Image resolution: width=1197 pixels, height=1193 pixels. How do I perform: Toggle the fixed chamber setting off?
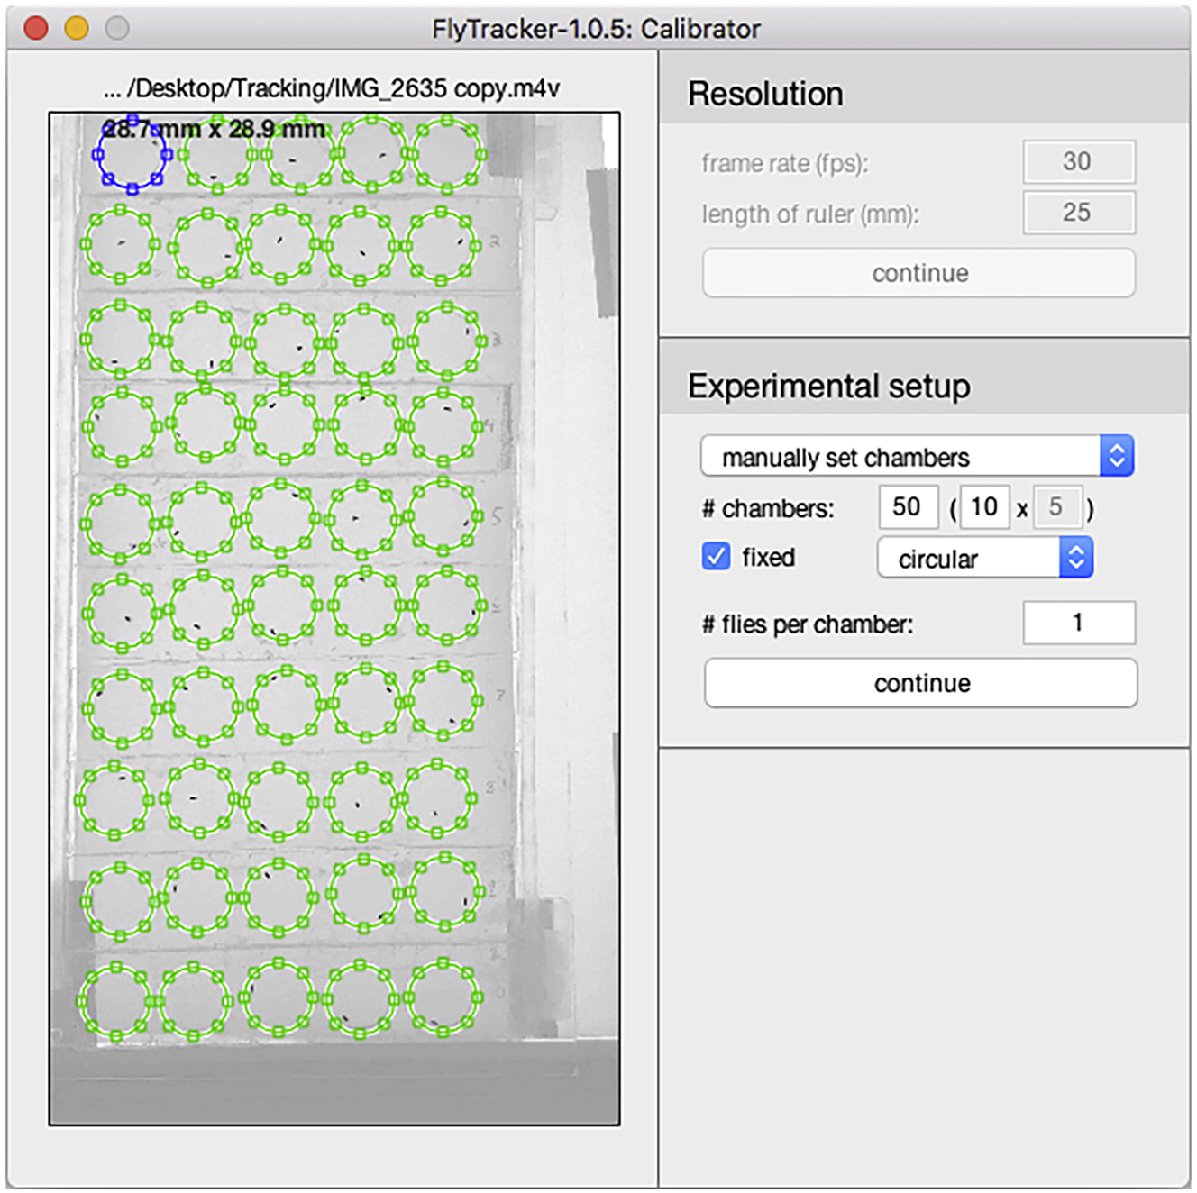[715, 557]
